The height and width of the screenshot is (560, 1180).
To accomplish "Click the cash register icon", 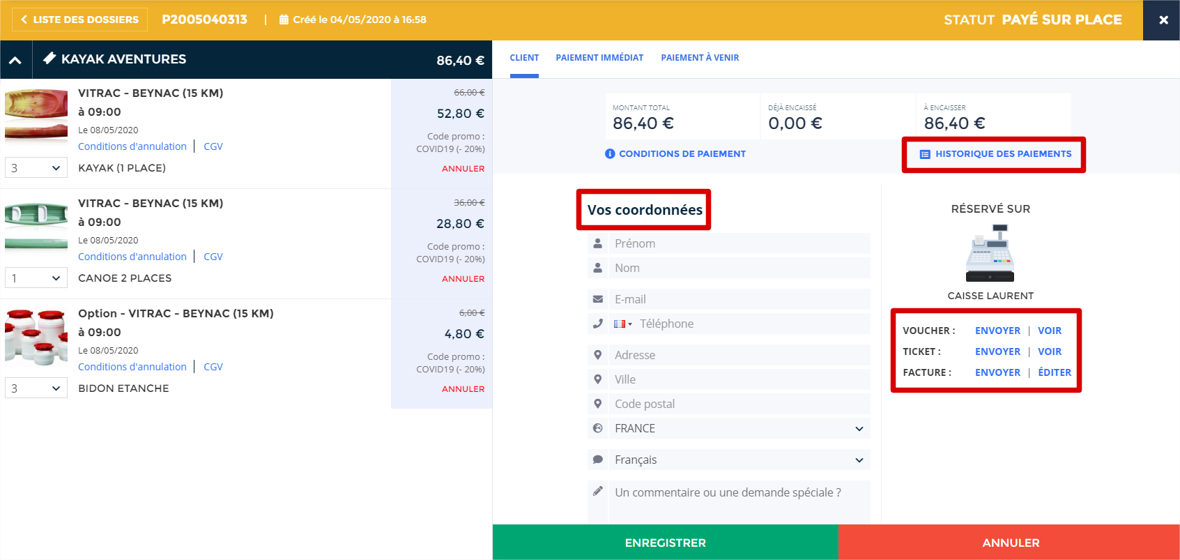I will [990, 253].
